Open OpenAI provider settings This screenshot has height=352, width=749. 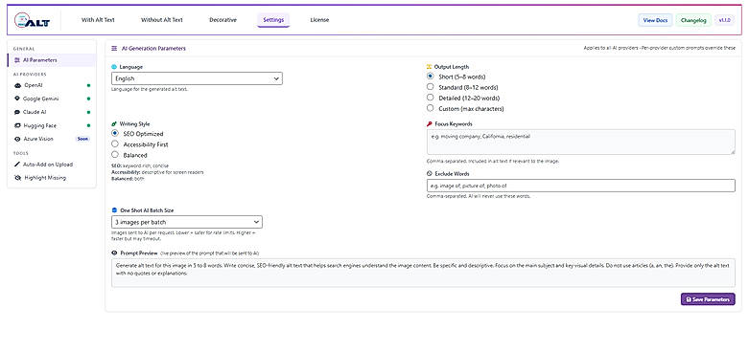pos(52,85)
